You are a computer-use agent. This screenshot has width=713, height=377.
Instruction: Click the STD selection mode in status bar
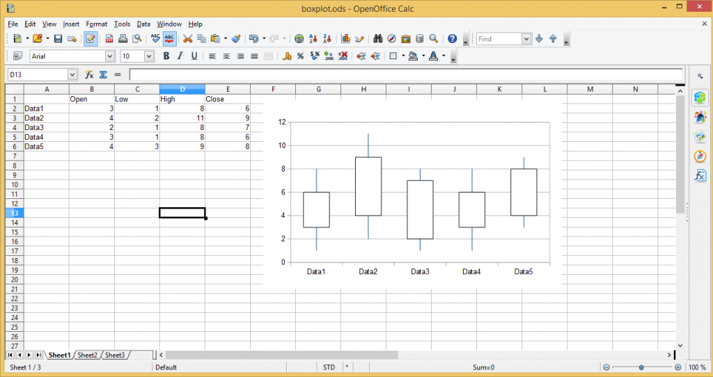click(x=329, y=367)
